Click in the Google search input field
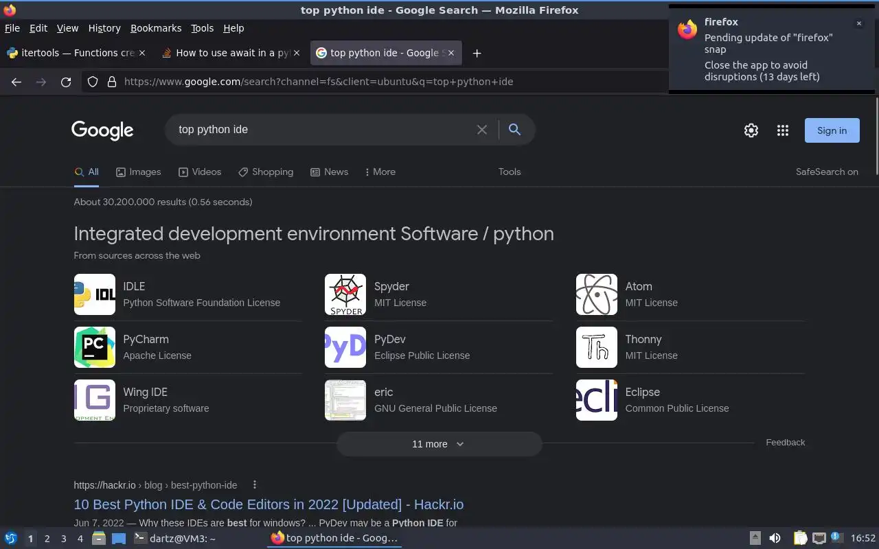The height and width of the screenshot is (549, 879). pyautogui.click(x=323, y=130)
